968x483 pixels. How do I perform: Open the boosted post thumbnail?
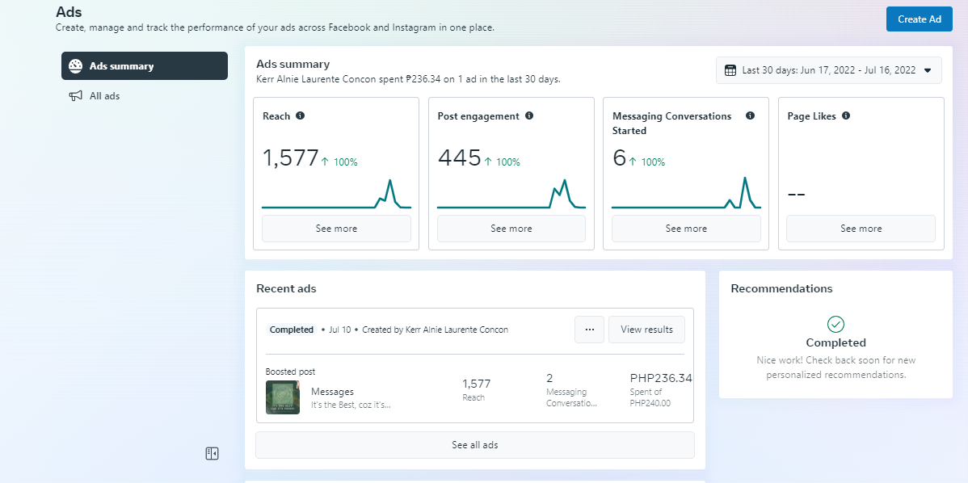[283, 397]
